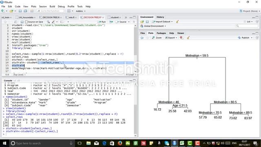Click the Find/Replace magnifier icon
The width and height of the screenshot is (261, 147).
tap(48, 22)
